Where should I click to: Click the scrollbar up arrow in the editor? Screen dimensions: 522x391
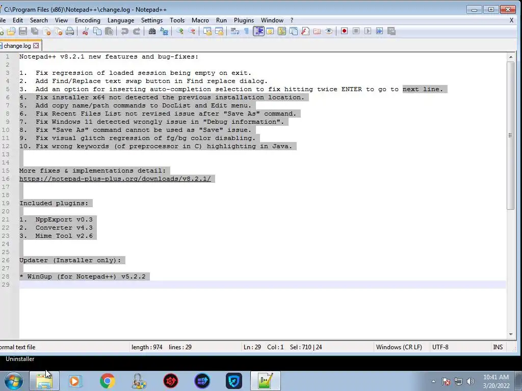[x=511, y=57]
